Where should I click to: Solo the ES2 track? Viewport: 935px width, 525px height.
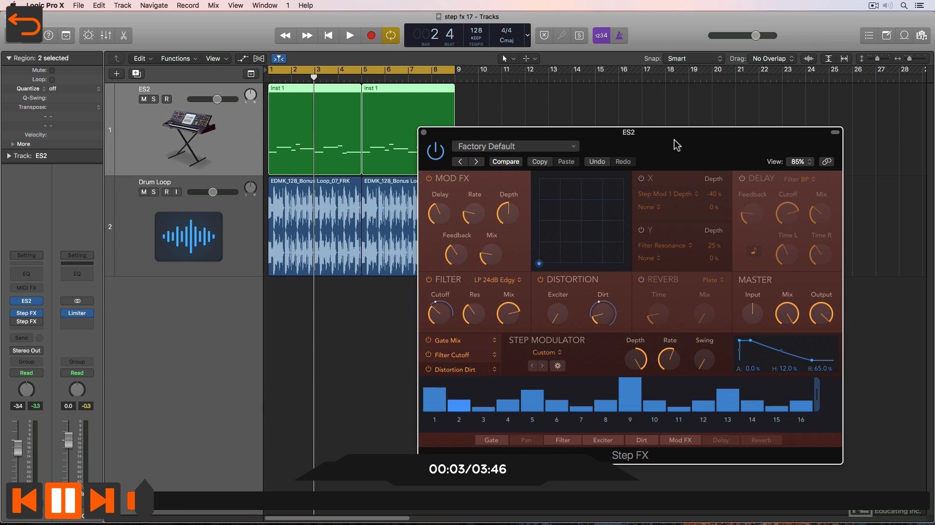(154, 99)
